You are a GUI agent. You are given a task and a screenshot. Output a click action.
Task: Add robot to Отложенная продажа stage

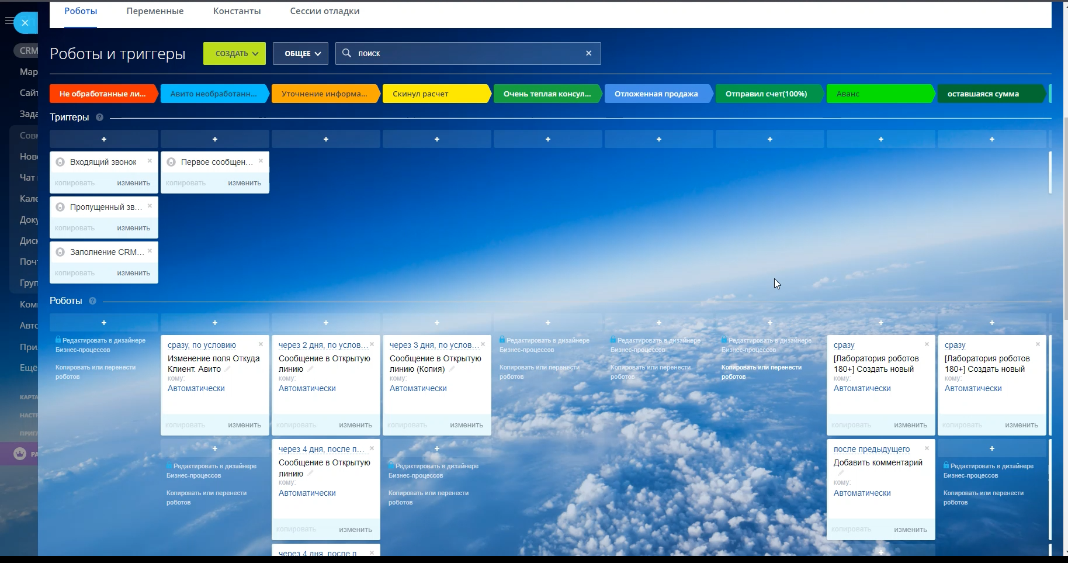pos(658,323)
